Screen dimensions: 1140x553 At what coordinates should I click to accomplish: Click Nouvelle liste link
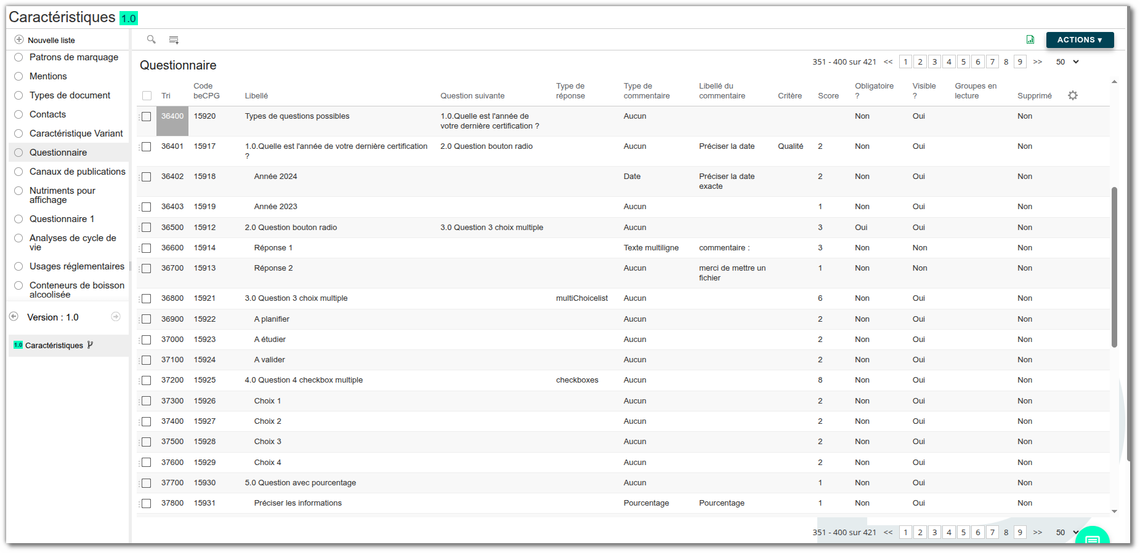[51, 40]
